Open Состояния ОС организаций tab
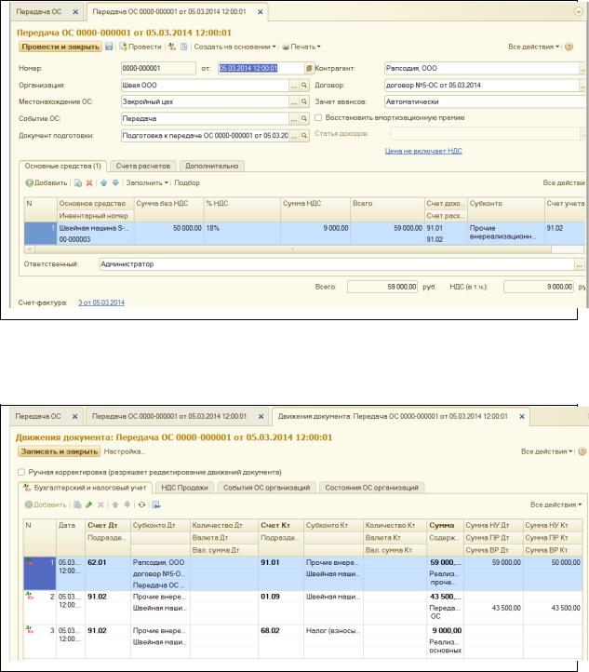The height and width of the screenshot is (672, 589). tap(372, 488)
